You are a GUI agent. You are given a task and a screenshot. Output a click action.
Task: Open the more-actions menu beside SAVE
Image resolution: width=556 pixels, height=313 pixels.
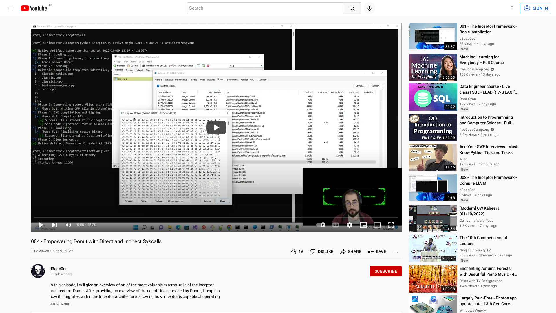(x=396, y=252)
